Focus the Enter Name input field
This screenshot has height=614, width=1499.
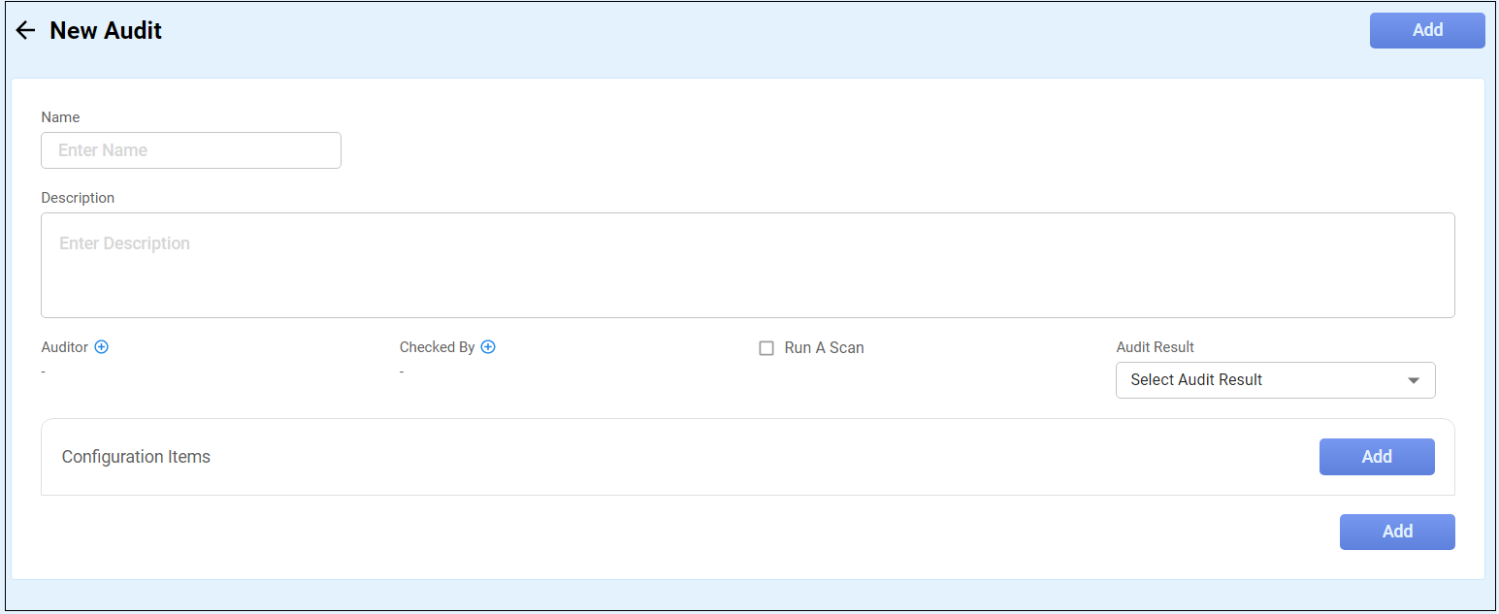coord(191,150)
